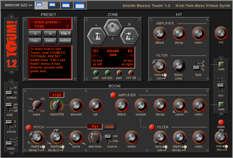
Task: Click the BOOM amount knob
Action: point(76,105)
